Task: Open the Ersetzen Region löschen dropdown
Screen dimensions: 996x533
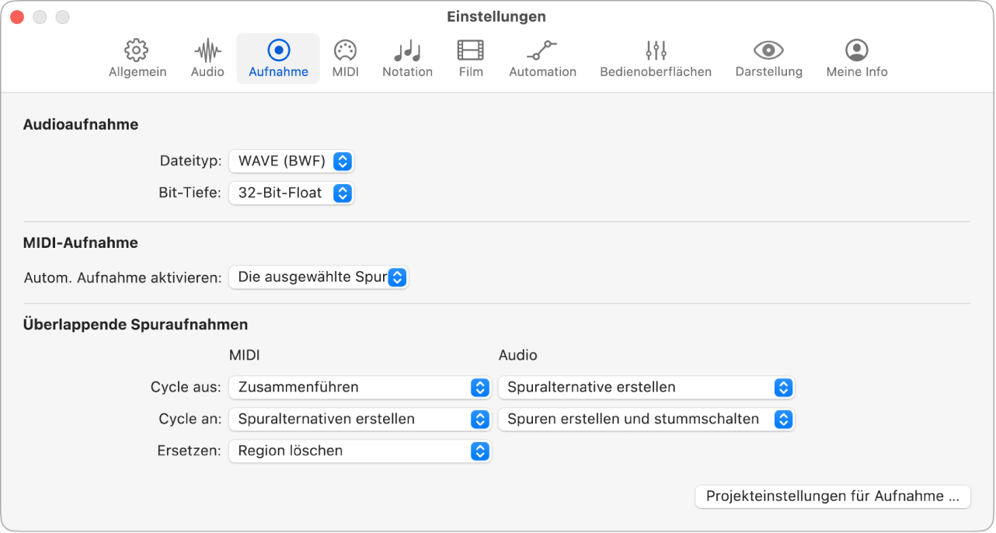Action: (359, 451)
